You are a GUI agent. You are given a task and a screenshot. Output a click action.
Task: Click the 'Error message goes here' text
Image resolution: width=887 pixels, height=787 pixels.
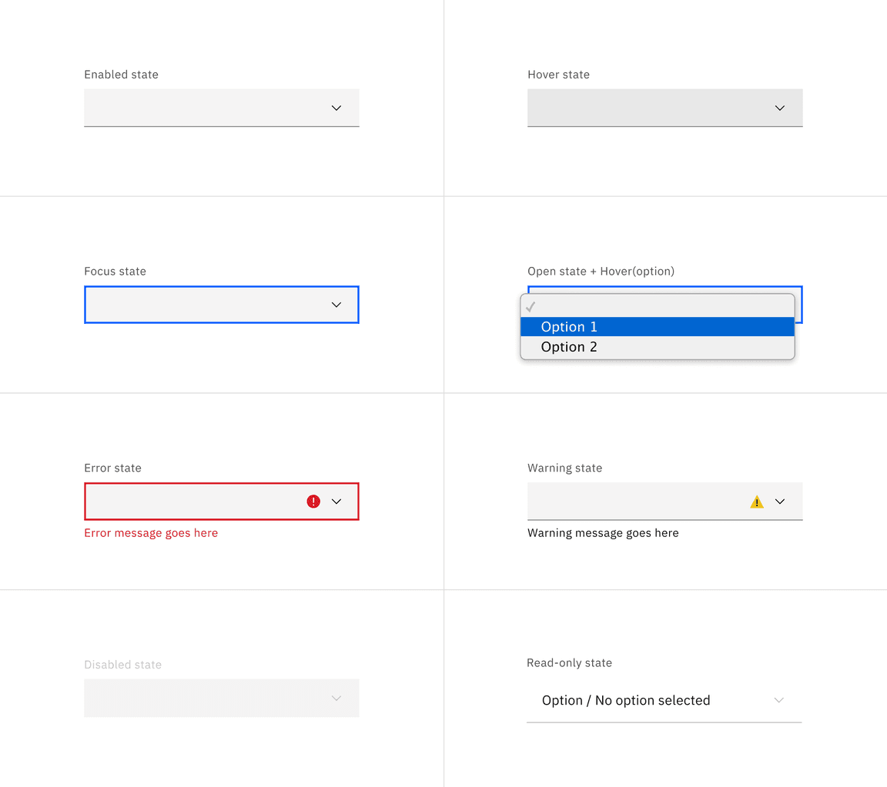tap(151, 532)
